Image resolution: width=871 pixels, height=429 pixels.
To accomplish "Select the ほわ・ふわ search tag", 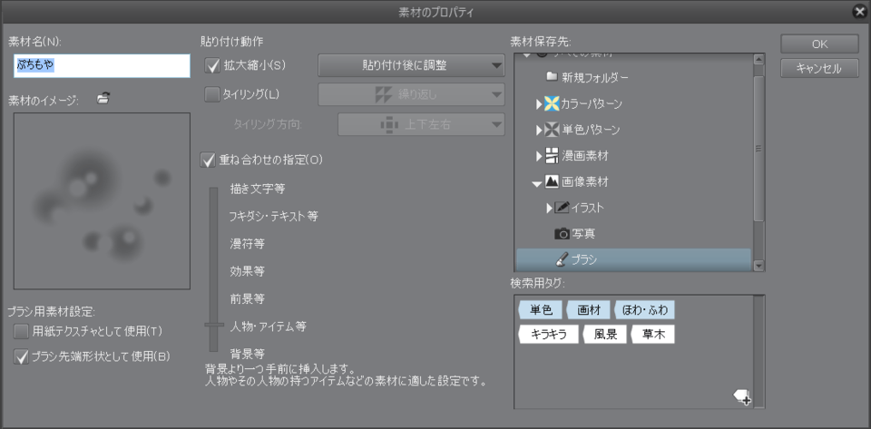I will (x=645, y=309).
